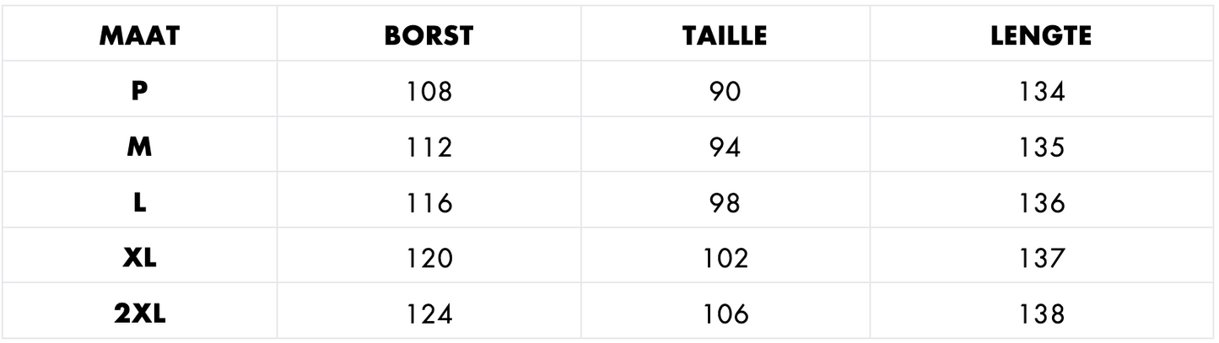
Task: Click the 2XL size row label
Action: [x=140, y=315]
